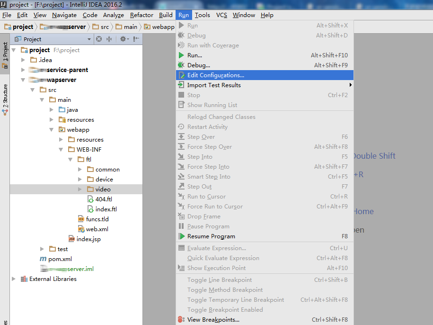Click the main breadcrumb in navigation bar

coord(126,27)
